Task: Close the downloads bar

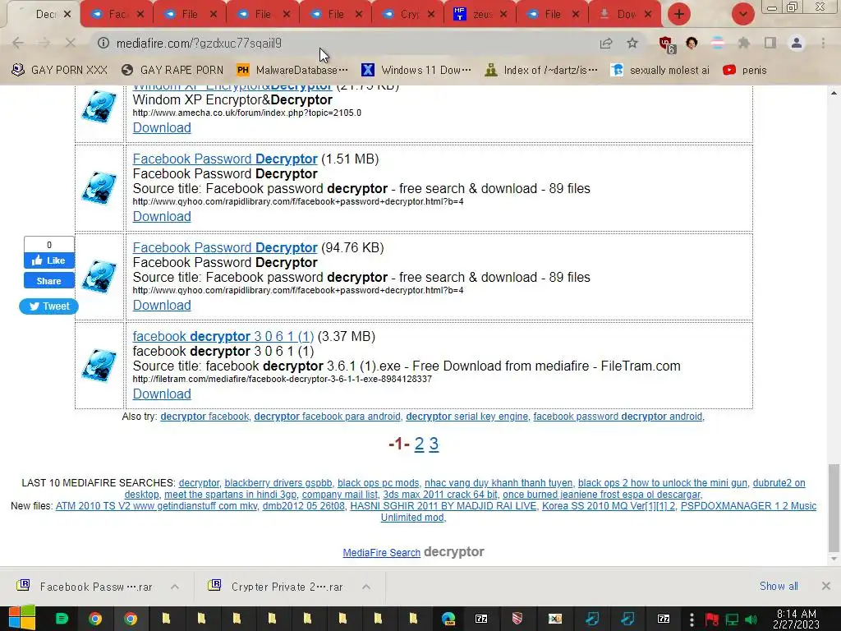Action: [826, 586]
